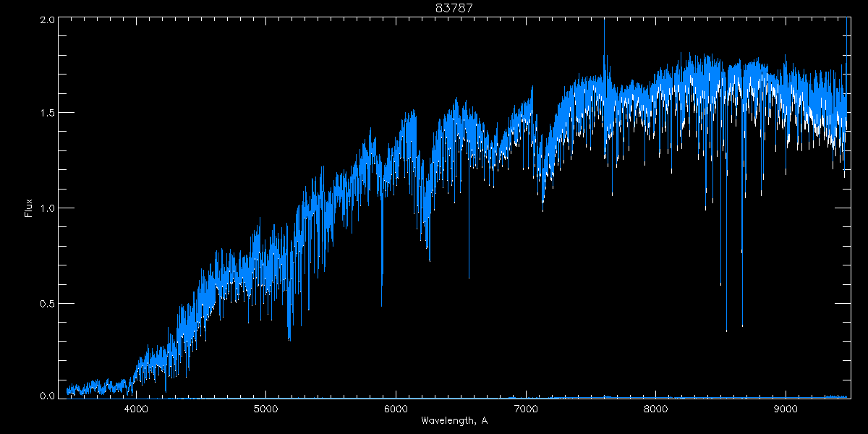
Task: Click the 0.0 flux tick label
Action: (x=45, y=396)
